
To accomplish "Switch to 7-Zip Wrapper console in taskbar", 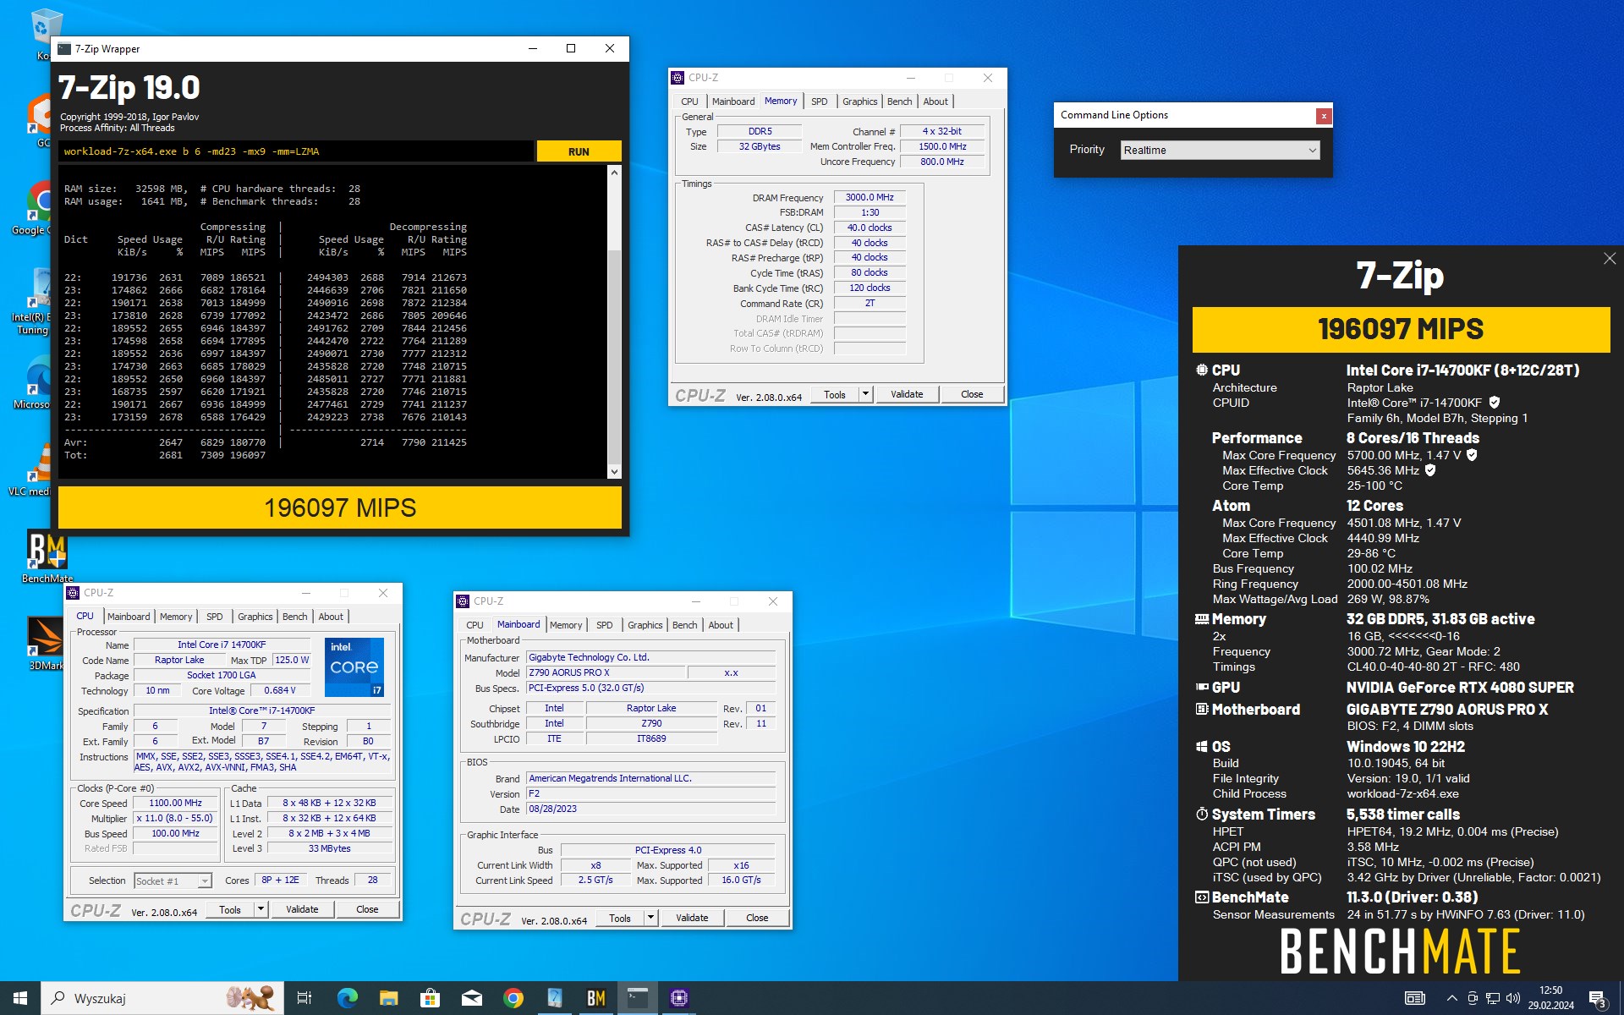I will click(637, 998).
